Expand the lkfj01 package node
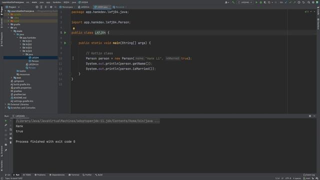This screenshot has height=180, width=320. 20,41
